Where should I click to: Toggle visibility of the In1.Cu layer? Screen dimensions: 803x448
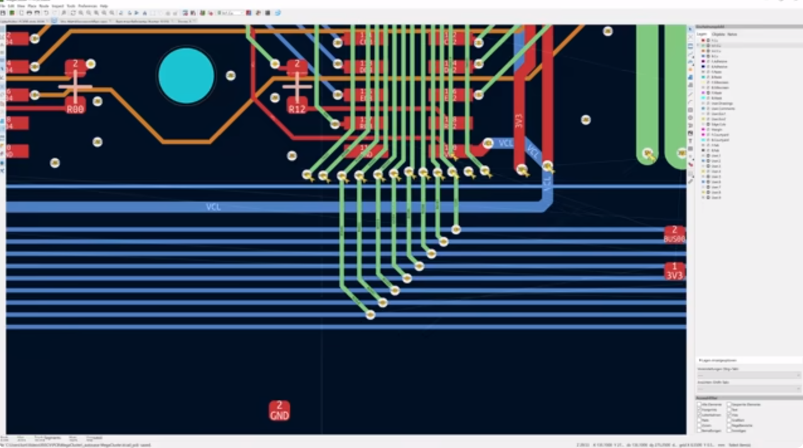click(708, 46)
